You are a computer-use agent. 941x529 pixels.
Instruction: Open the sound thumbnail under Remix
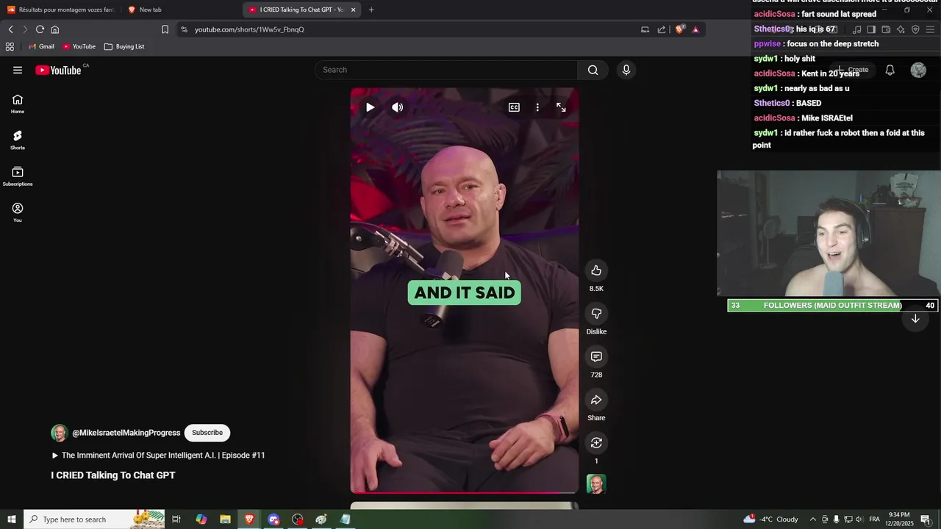click(596, 484)
